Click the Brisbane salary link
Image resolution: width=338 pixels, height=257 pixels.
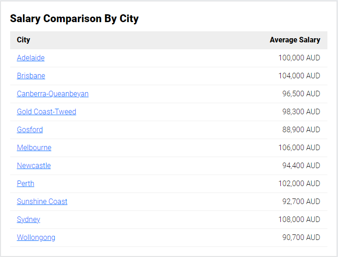pyautogui.click(x=31, y=76)
